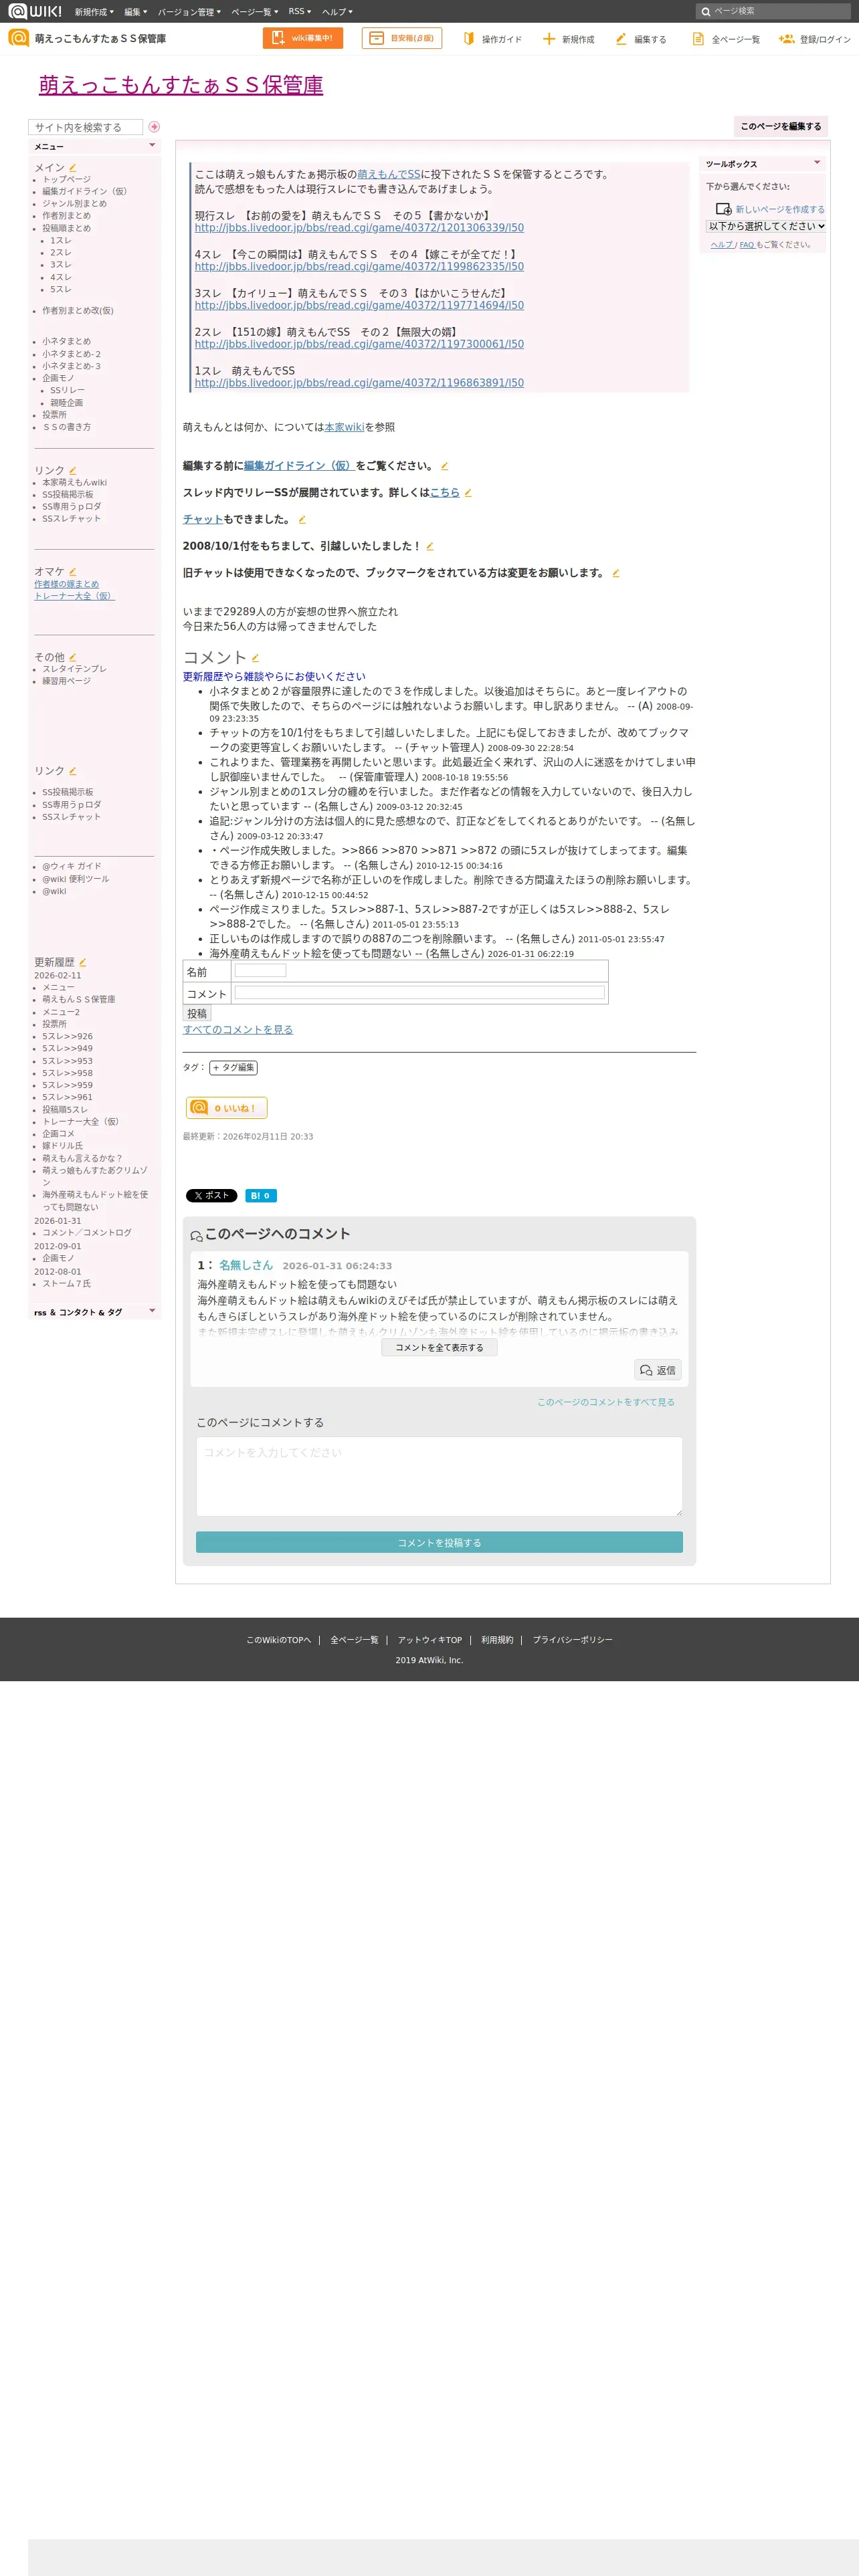The image size is (859, 2576).
Task: Click the pencil icon after 引越しいたしました！
Action: click(430, 546)
